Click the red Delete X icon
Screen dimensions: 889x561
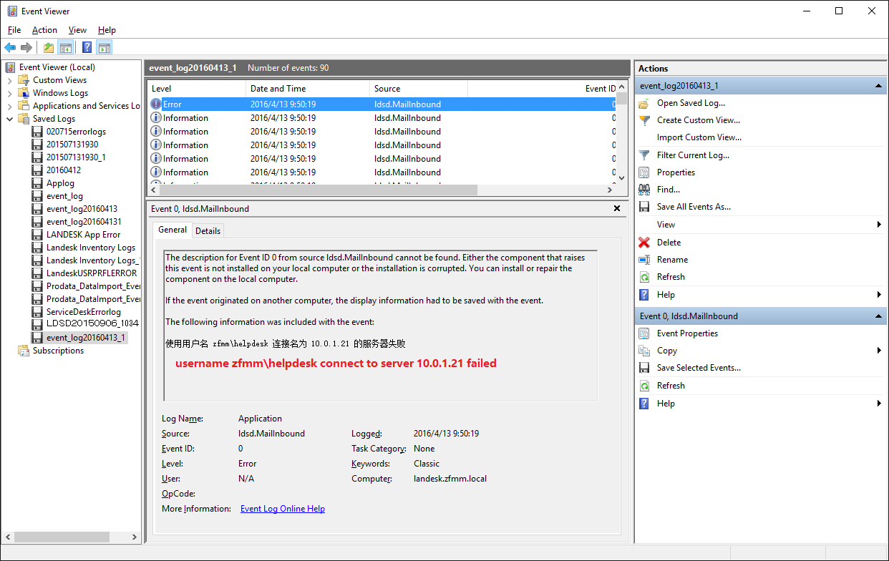point(643,243)
